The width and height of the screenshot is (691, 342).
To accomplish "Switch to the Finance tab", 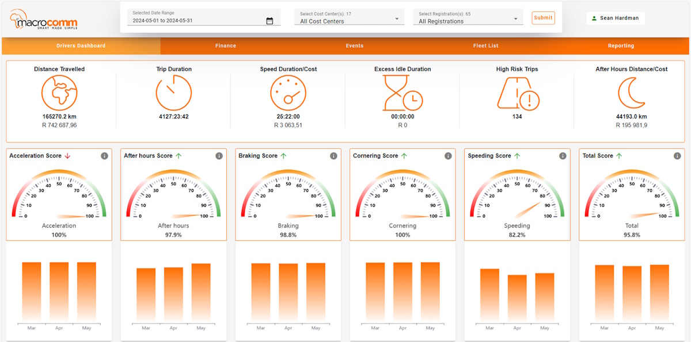I will click(226, 46).
